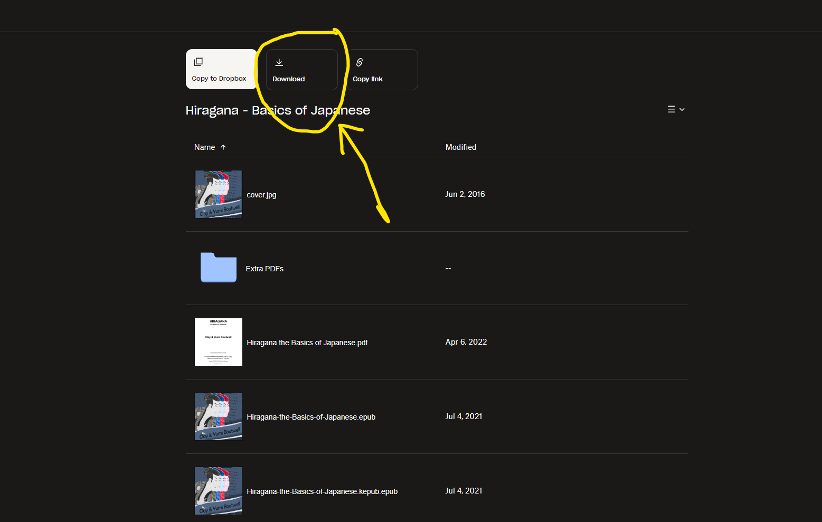Click the Download button label

coord(289,79)
